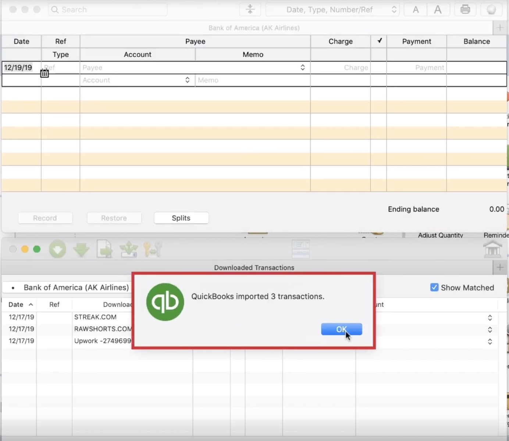
Task: Click the Charge column header
Action: click(341, 42)
